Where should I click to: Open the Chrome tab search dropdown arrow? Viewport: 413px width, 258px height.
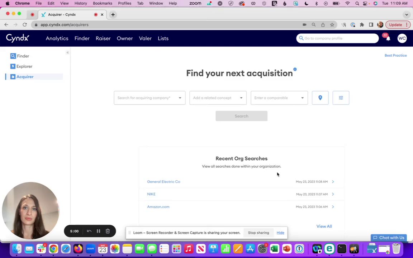coord(407,14)
